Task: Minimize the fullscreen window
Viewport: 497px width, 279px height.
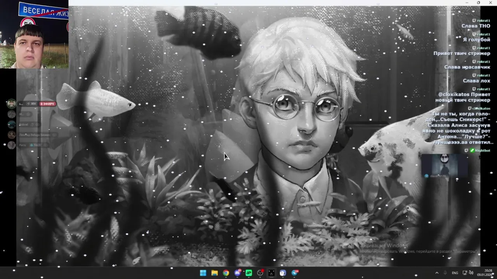Action: tap(467, 3)
